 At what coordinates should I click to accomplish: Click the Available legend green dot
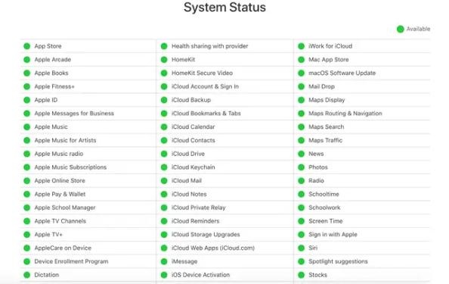(x=401, y=29)
